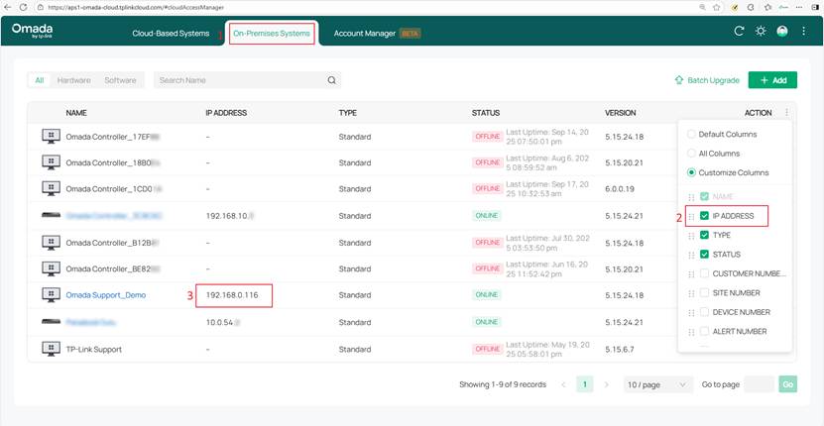The width and height of the screenshot is (824, 426).
Task: Click the drag handle beside SITE NUMBER
Action: 691,293
